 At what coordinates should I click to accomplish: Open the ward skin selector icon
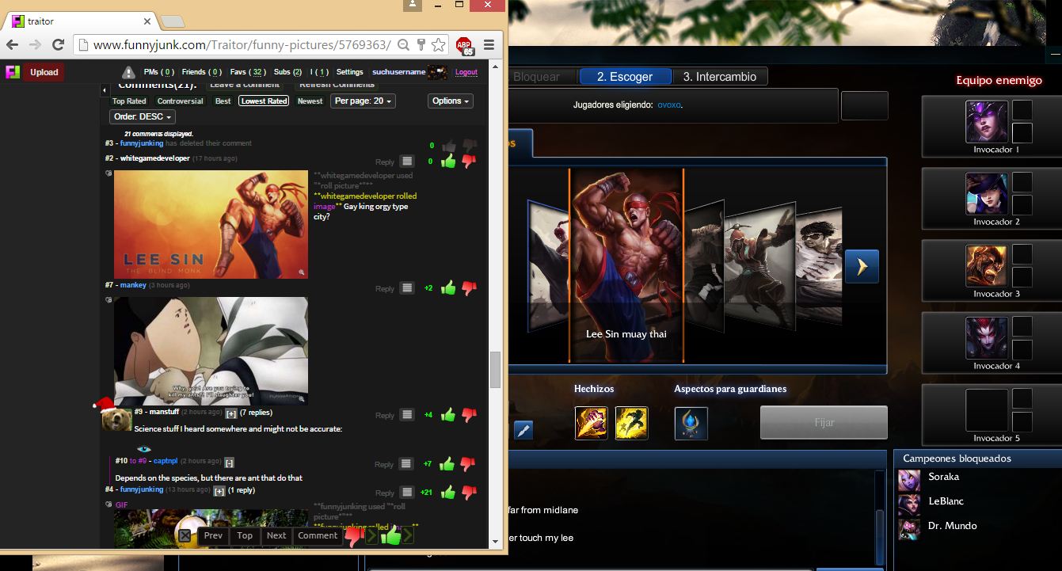click(691, 424)
